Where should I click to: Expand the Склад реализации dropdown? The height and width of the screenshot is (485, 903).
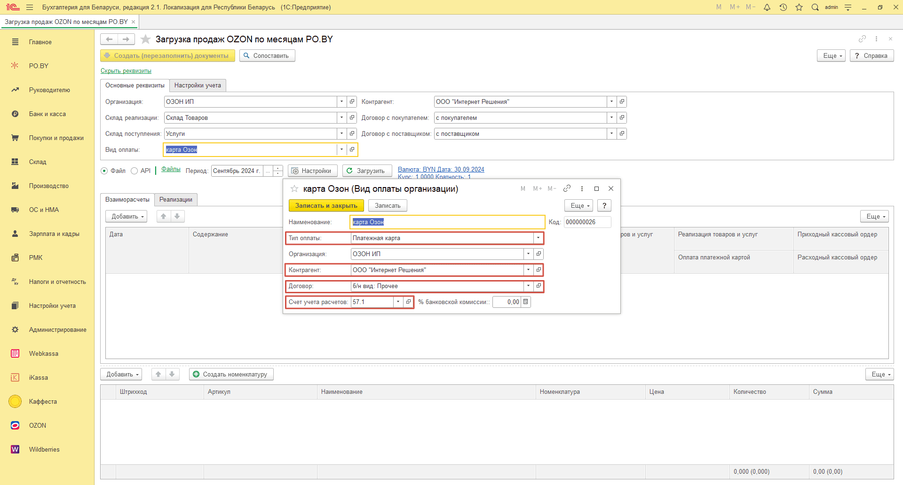tap(341, 117)
